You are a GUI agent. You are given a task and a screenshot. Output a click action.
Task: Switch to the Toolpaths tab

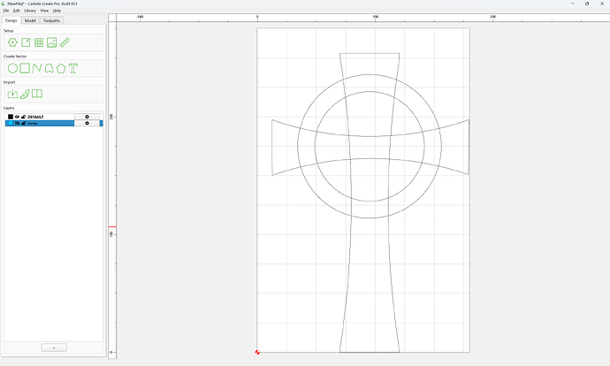[x=52, y=20]
